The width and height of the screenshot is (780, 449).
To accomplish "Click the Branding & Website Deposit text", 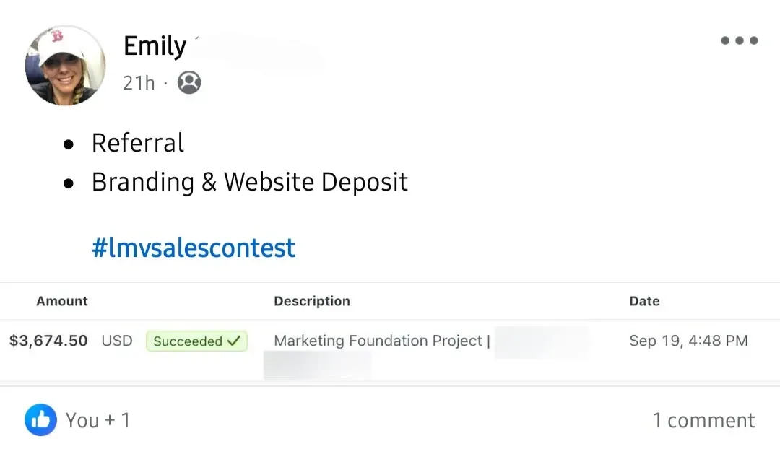I will [250, 182].
